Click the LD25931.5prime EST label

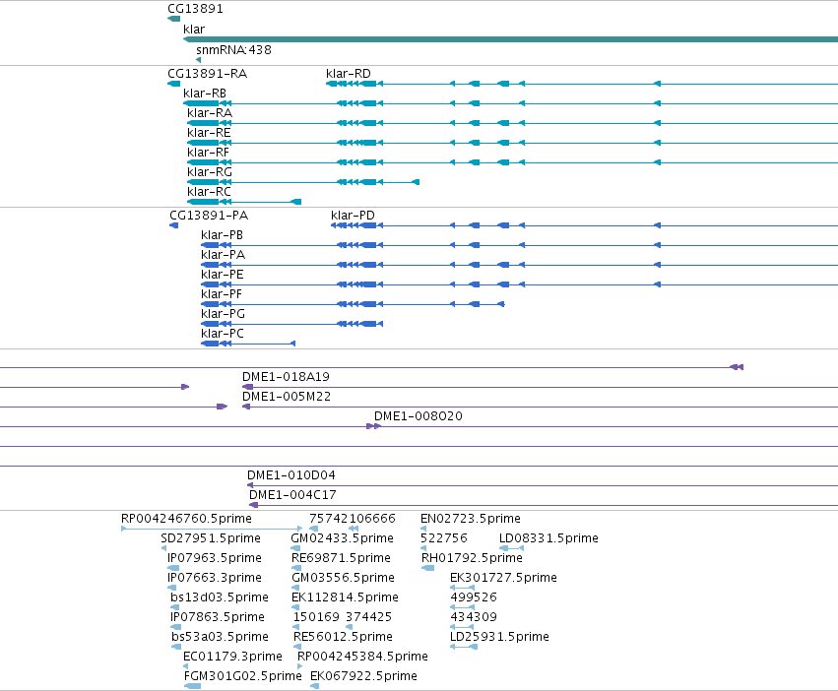499,637
